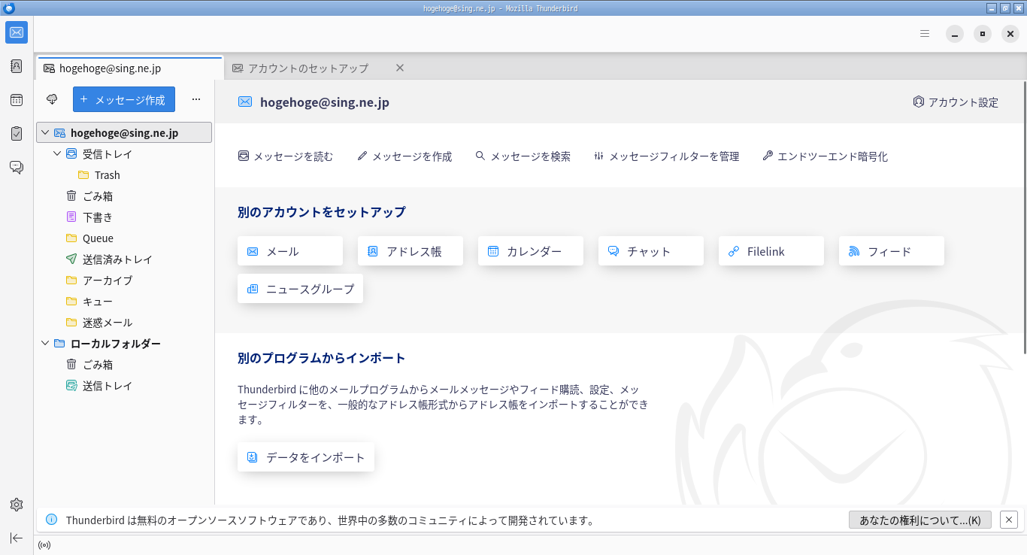Select 送信トレイ under ローカルフォルダー
The image size is (1027, 555).
coord(124,386)
